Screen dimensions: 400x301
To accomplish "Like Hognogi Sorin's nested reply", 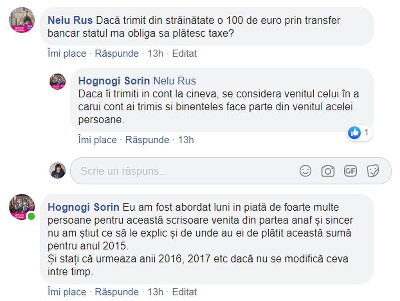I will tap(97, 140).
